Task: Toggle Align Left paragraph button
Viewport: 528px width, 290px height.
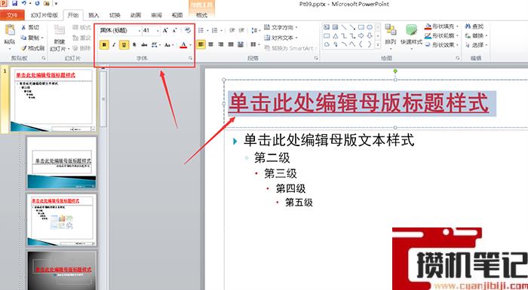Action: 201,44
